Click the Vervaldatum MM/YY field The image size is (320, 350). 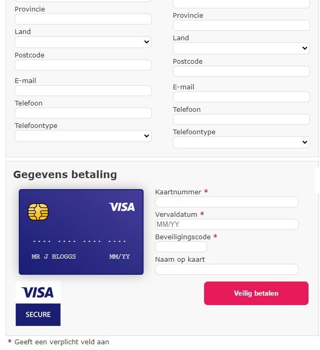click(227, 225)
